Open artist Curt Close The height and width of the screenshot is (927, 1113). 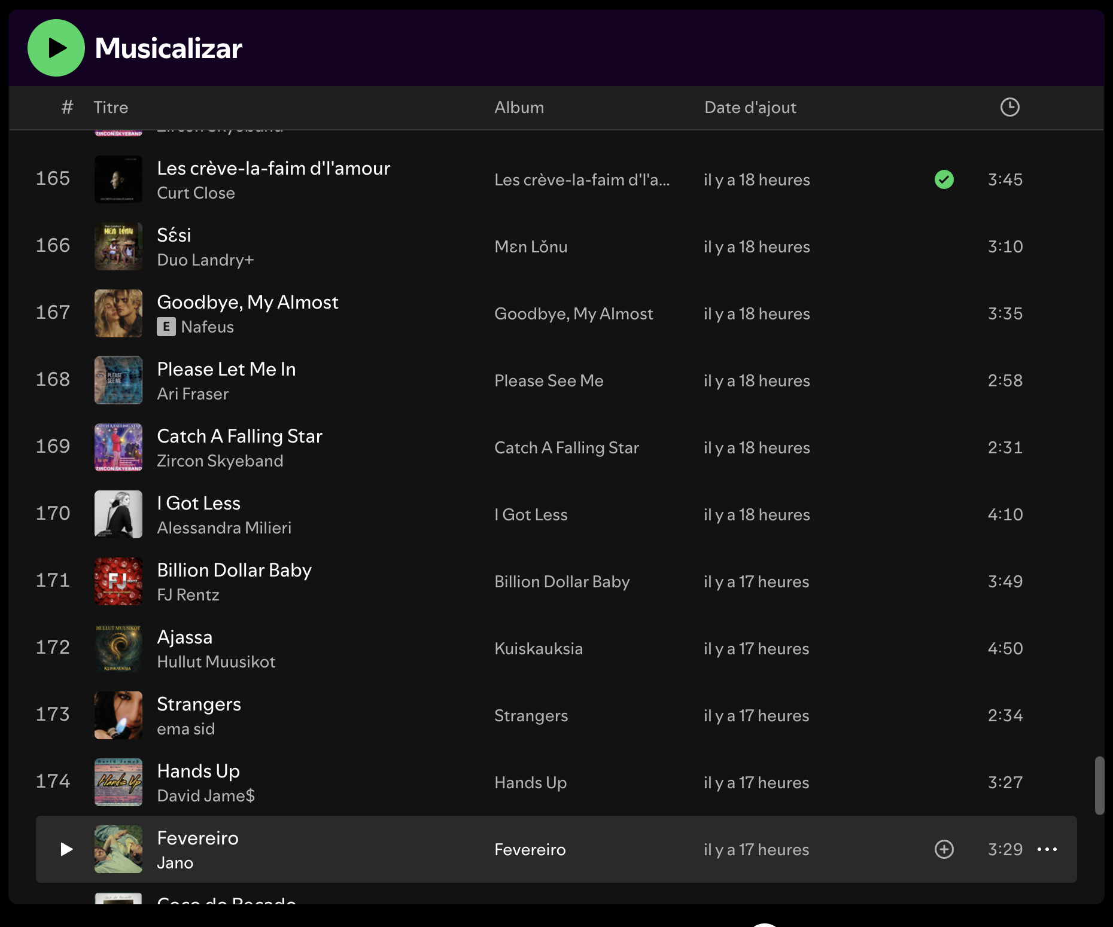pos(196,193)
